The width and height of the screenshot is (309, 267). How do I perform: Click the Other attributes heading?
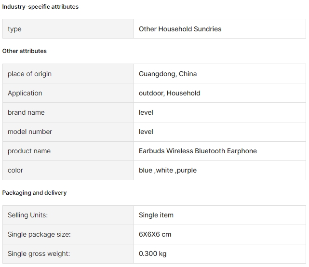point(25,51)
